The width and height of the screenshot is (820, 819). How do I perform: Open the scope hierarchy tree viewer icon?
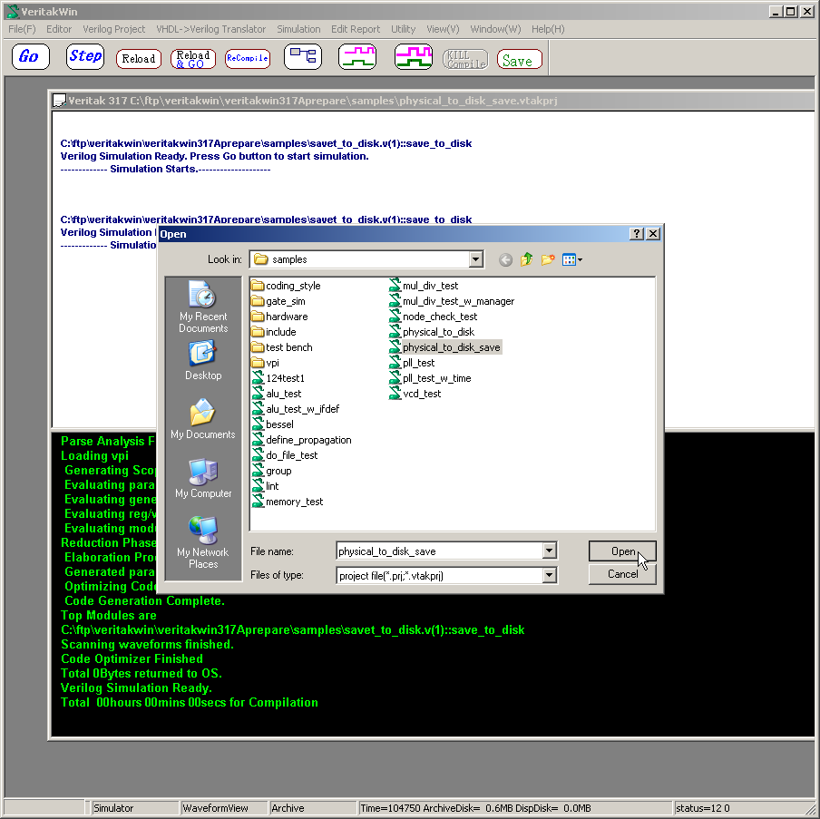(x=303, y=56)
